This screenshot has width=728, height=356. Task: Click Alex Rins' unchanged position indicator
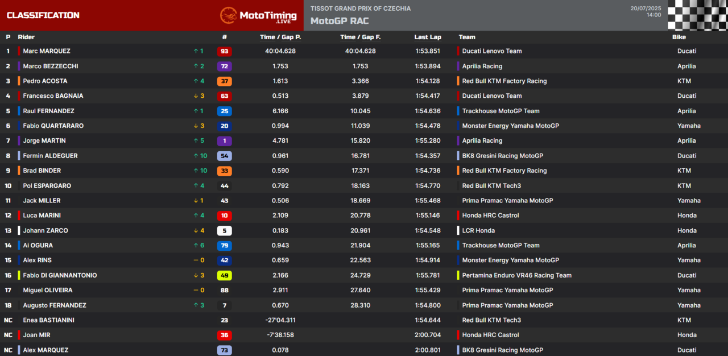coord(198,260)
